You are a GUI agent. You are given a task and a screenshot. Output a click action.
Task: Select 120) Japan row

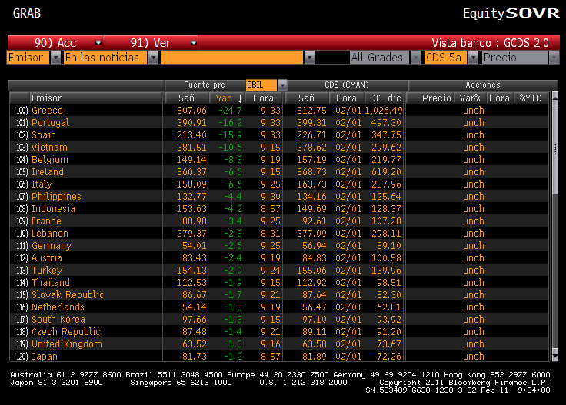click(x=278, y=356)
